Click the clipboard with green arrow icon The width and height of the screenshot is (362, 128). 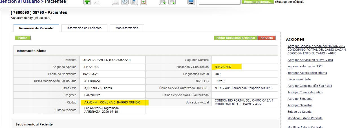tap(144, 2)
